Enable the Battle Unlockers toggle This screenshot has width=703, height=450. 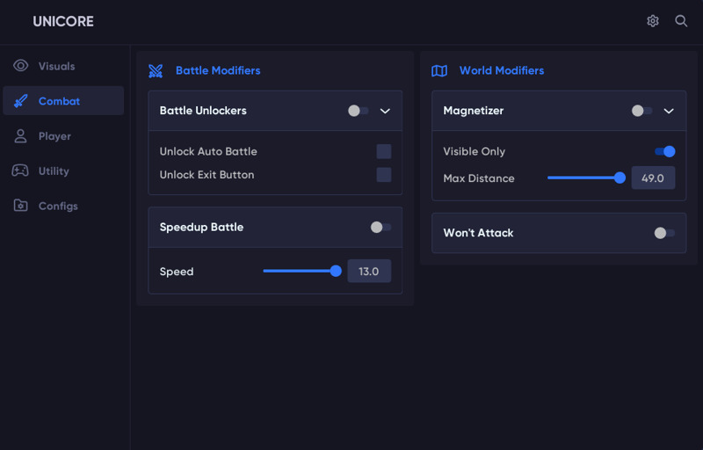tap(359, 111)
